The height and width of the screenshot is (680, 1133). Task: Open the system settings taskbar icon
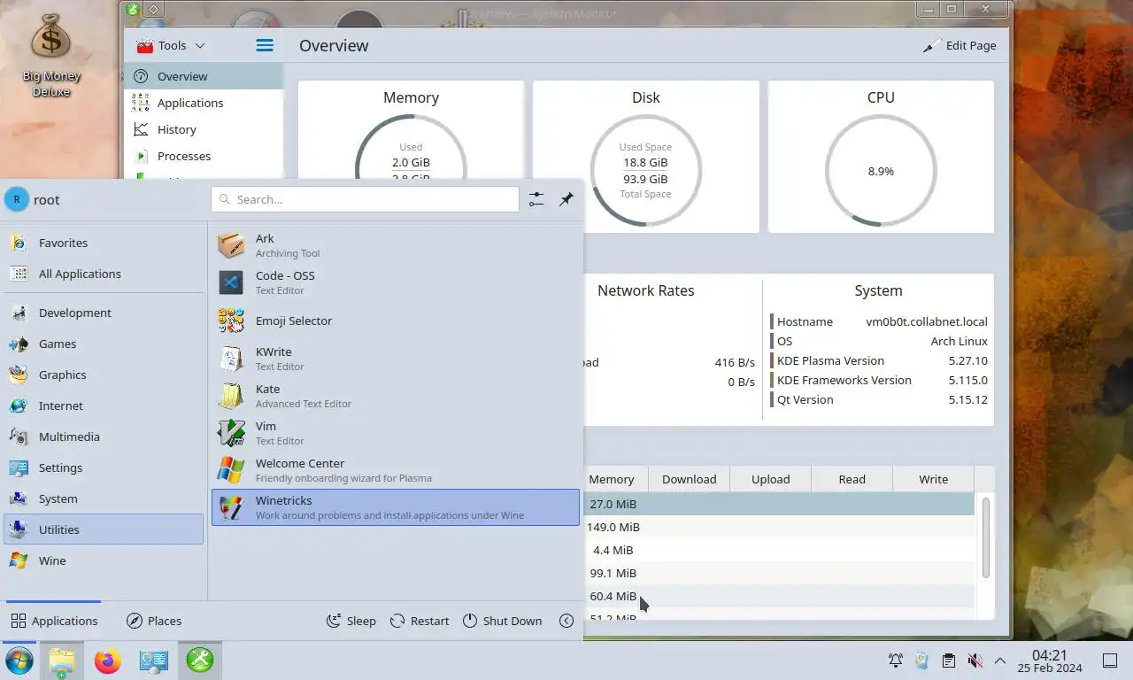tap(153, 661)
